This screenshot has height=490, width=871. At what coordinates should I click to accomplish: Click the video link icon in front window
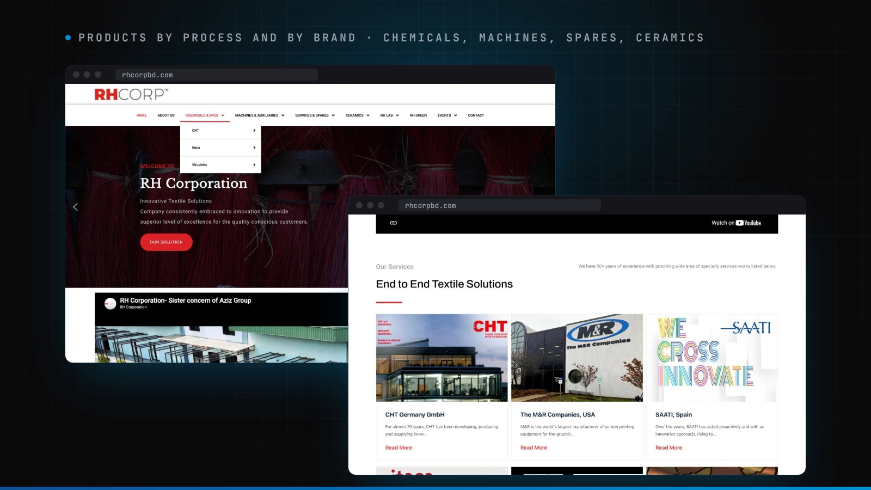tap(394, 223)
